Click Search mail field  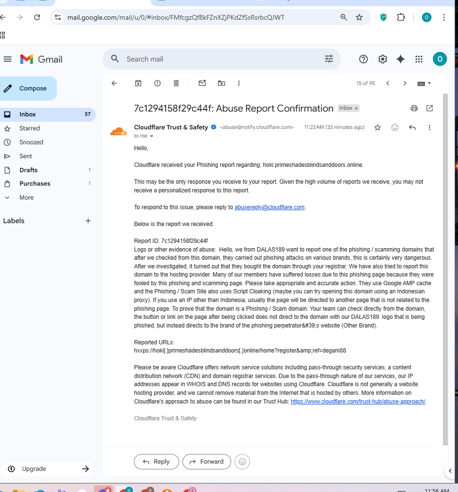pos(222,59)
